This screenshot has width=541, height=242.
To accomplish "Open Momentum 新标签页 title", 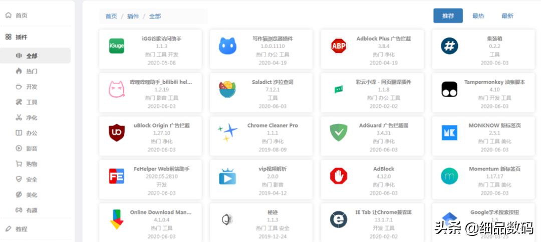I will [x=494, y=169].
